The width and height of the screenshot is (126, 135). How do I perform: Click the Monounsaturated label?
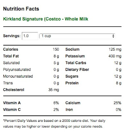click(x=18, y=76)
